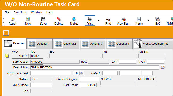Click the N/R toolbar item
Viewport: 173px width, 96px height.
[170, 21]
